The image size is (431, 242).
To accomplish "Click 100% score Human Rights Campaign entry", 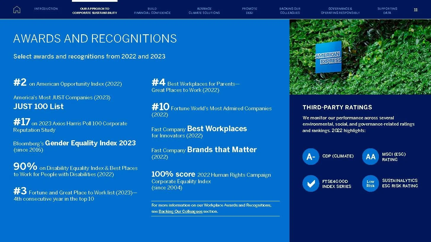I will click(x=211, y=180).
